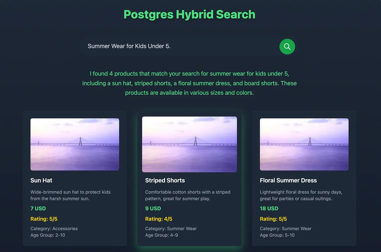
Task: Click the Rating 4/5 label on Striped Shorts
Action: tap(159, 219)
